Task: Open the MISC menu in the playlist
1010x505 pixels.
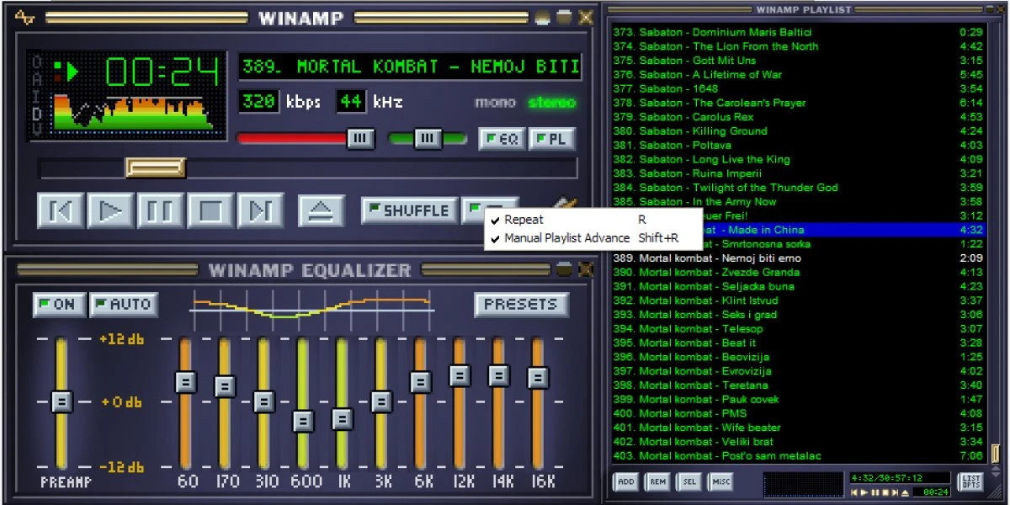Action: pyautogui.click(x=720, y=481)
